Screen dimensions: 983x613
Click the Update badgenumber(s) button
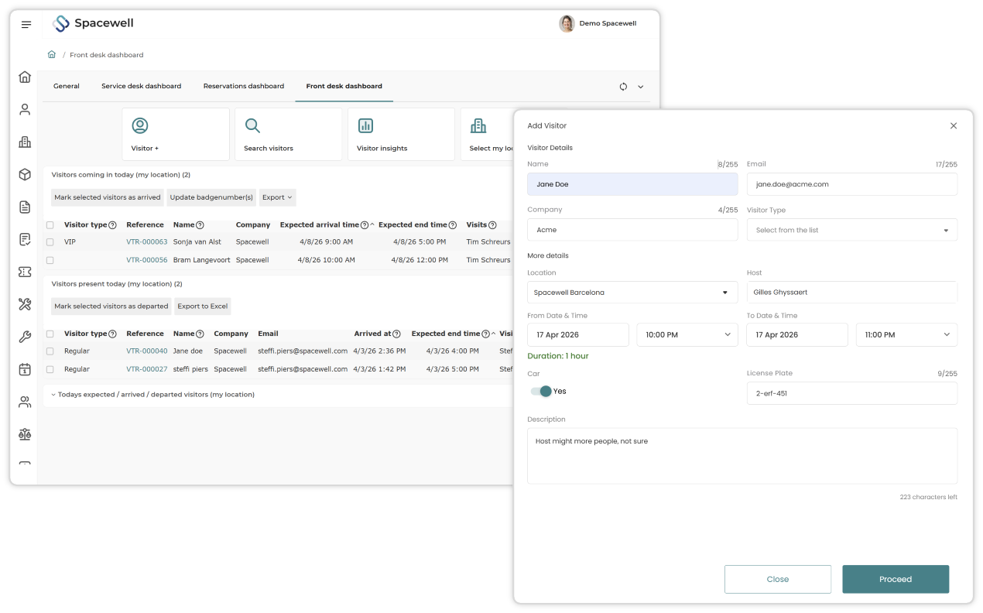(x=211, y=197)
